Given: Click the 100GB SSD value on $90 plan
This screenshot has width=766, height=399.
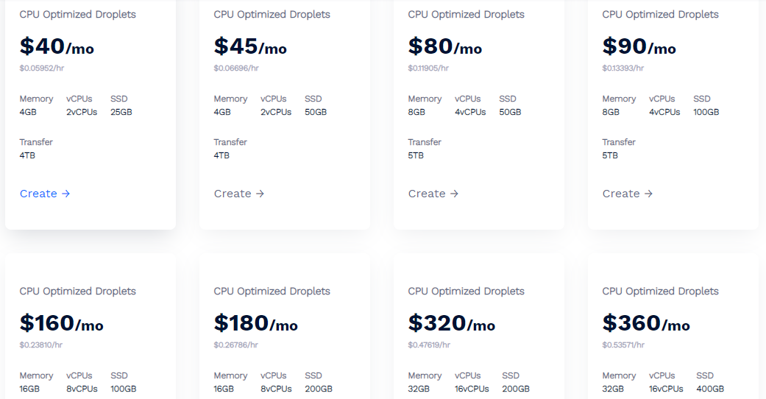Looking at the screenshot, I should (x=706, y=112).
